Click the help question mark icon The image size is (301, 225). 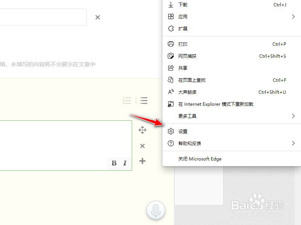click(171, 143)
